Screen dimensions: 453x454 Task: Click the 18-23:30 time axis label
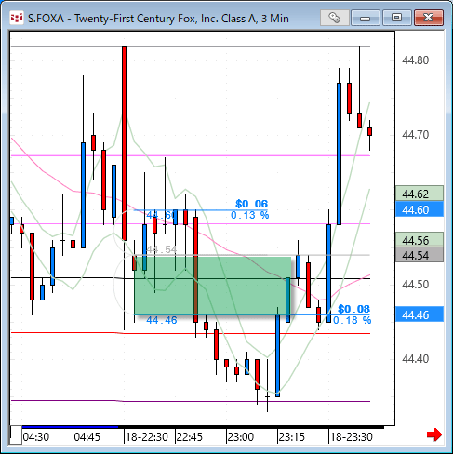[x=352, y=437]
